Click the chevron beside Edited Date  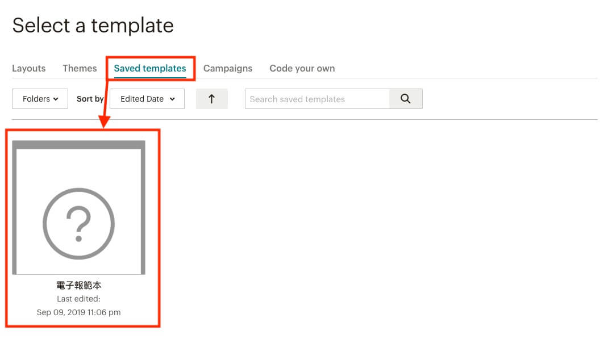click(x=172, y=99)
